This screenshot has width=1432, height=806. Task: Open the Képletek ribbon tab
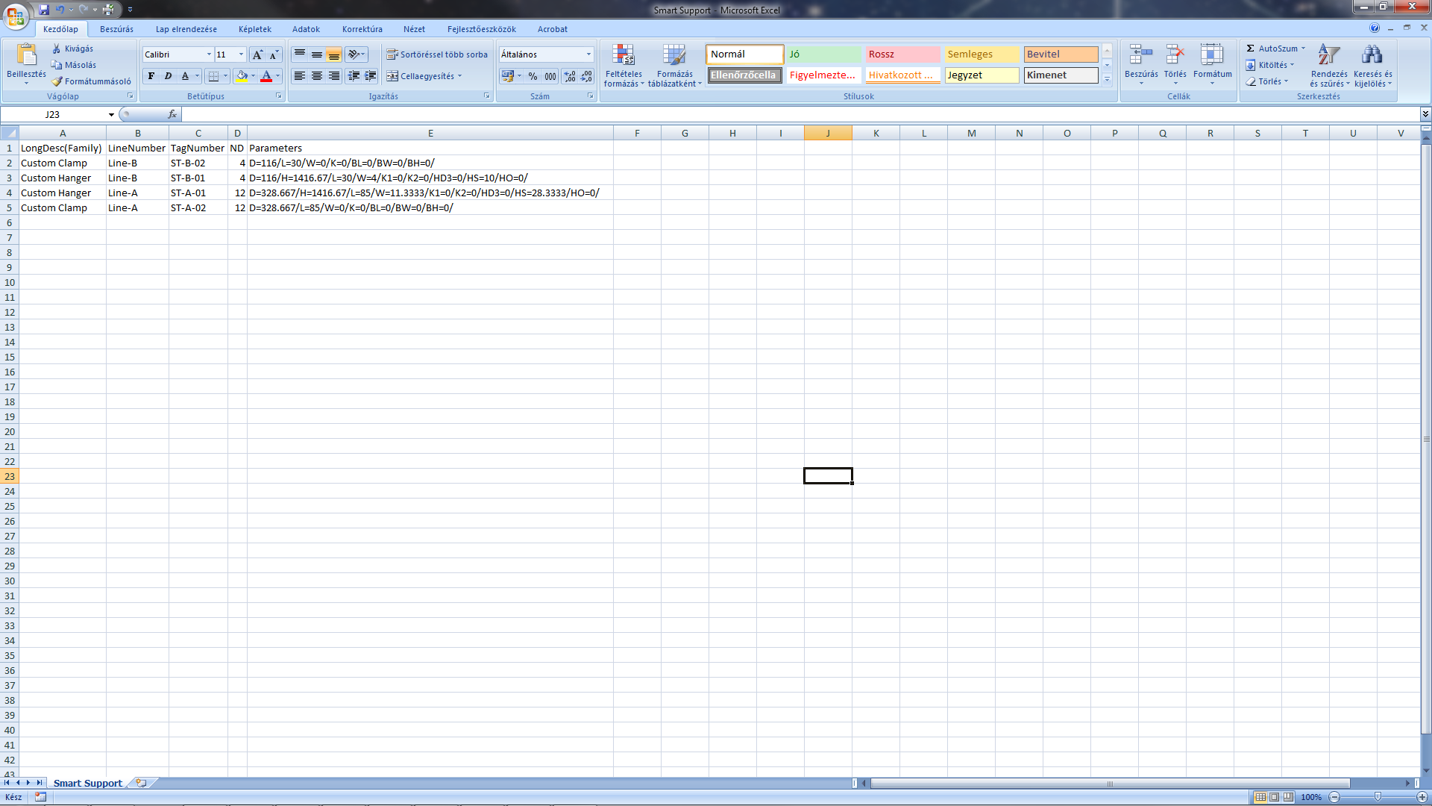pyautogui.click(x=255, y=29)
